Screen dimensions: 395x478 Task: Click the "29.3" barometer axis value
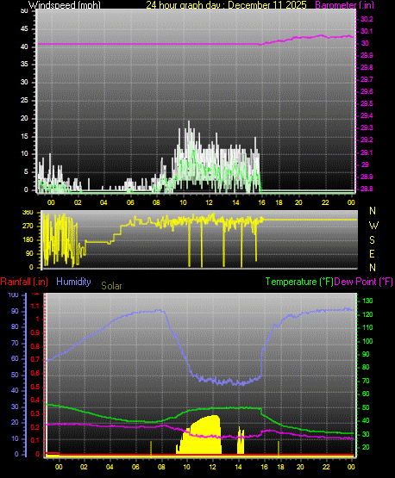[367, 127]
